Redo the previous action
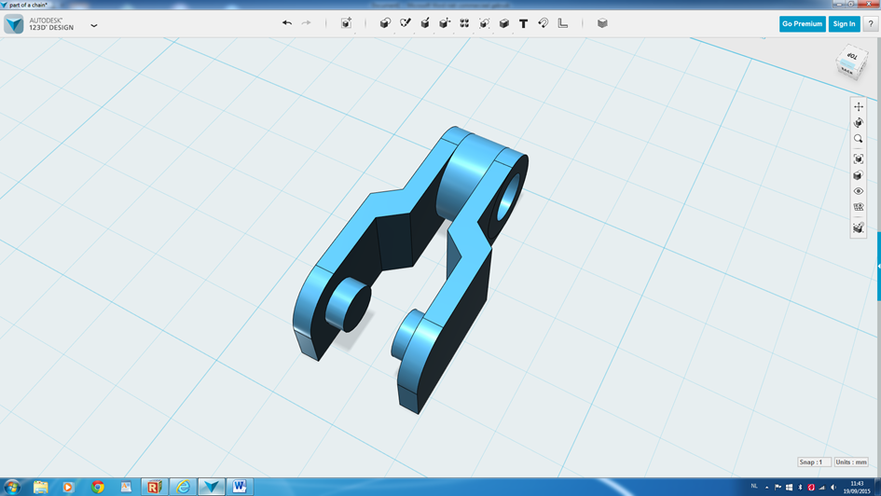 click(x=306, y=23)
